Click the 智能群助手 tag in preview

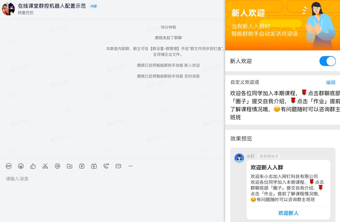click(269, 156)
